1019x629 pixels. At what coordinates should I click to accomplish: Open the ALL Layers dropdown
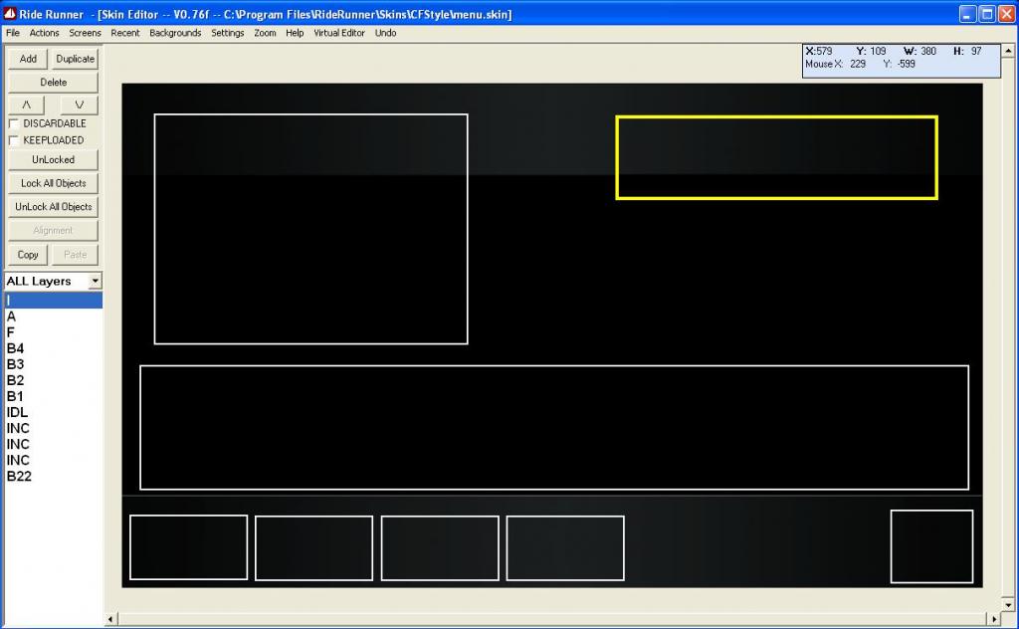coord(95,281)
